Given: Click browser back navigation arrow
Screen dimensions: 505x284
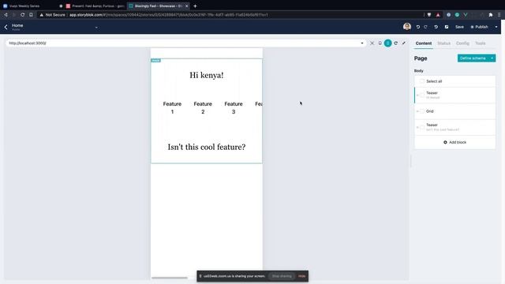Looking at the screenshot, I should [x=6, y=15].
